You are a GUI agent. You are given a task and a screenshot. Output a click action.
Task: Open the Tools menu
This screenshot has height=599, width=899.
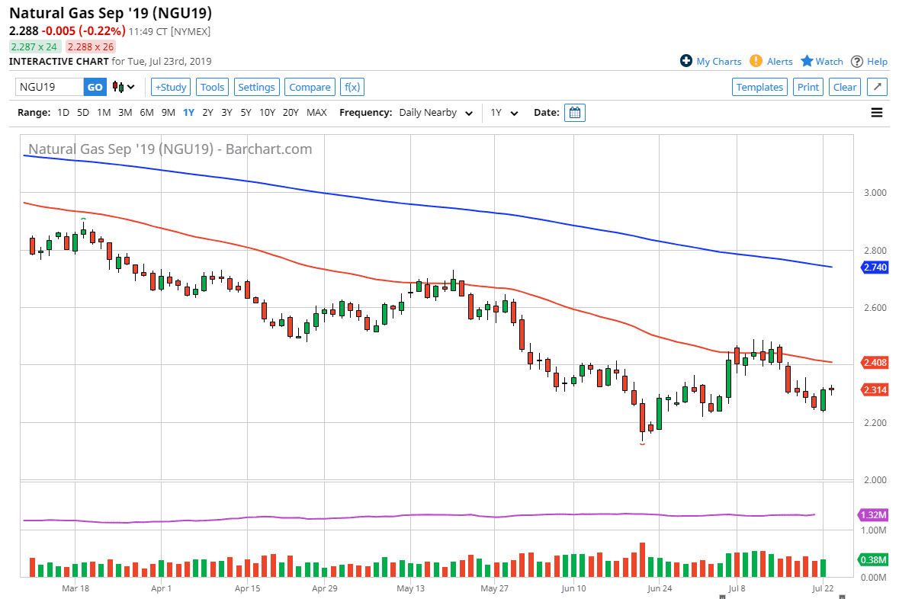click(212, 87)
